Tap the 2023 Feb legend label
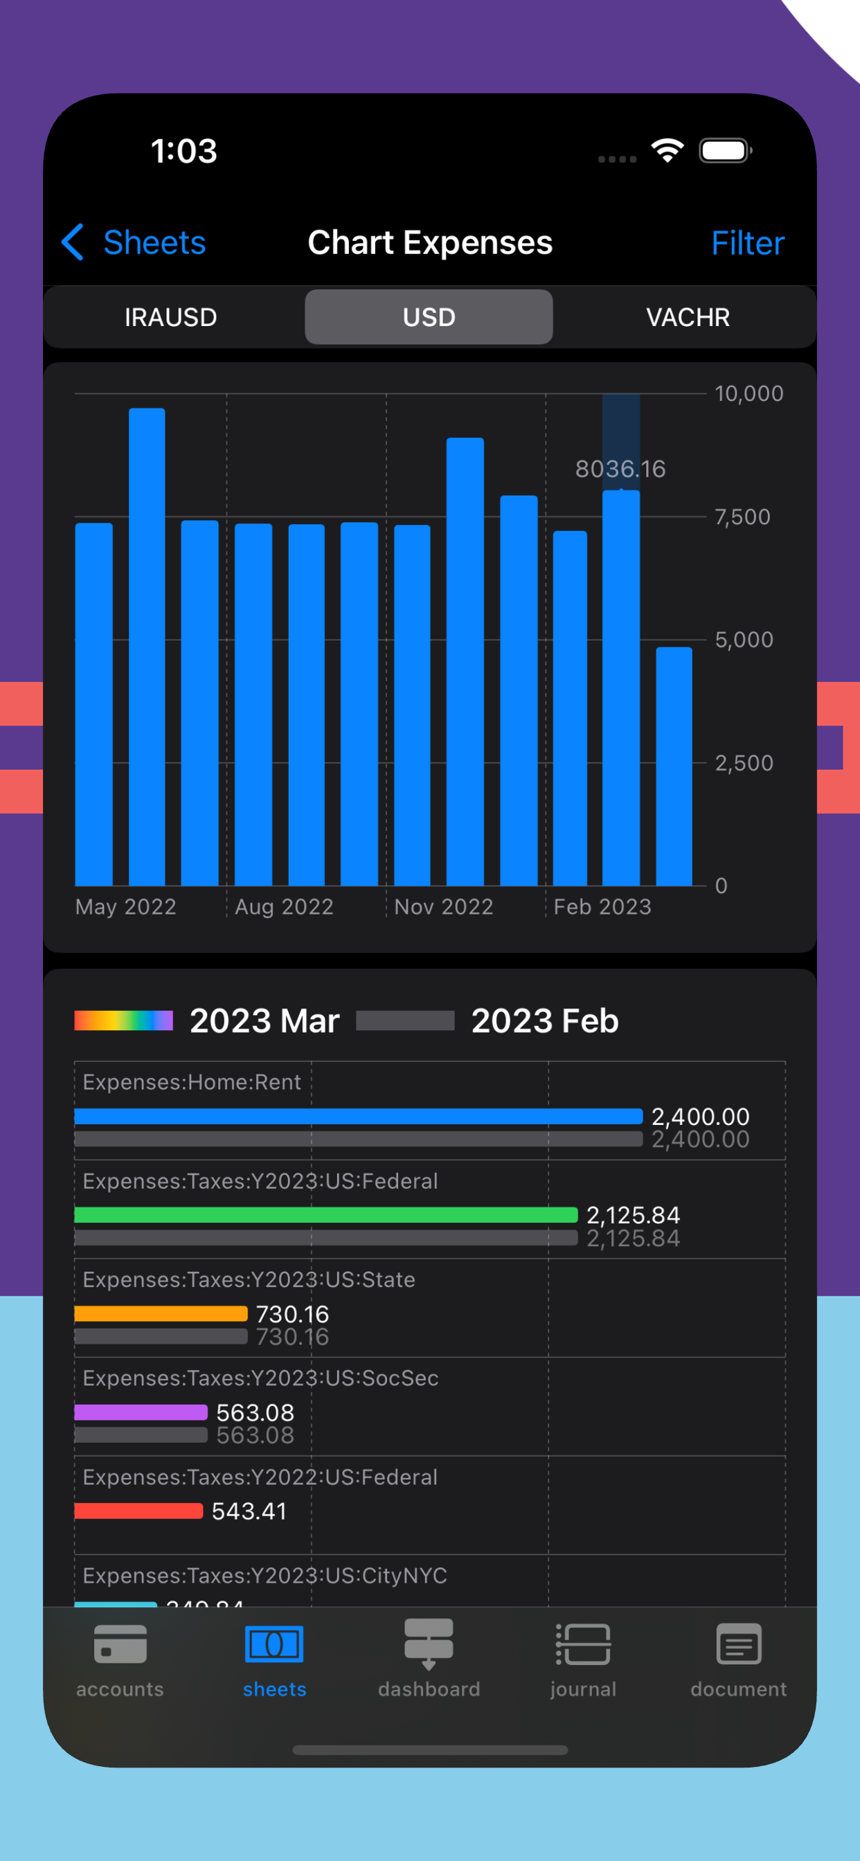The width and height of the screenshot is (860, 1861). (545, 1021)
